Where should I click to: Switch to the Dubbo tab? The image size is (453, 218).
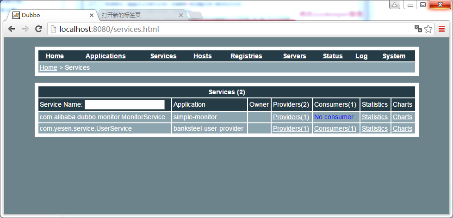coord(53,15)
